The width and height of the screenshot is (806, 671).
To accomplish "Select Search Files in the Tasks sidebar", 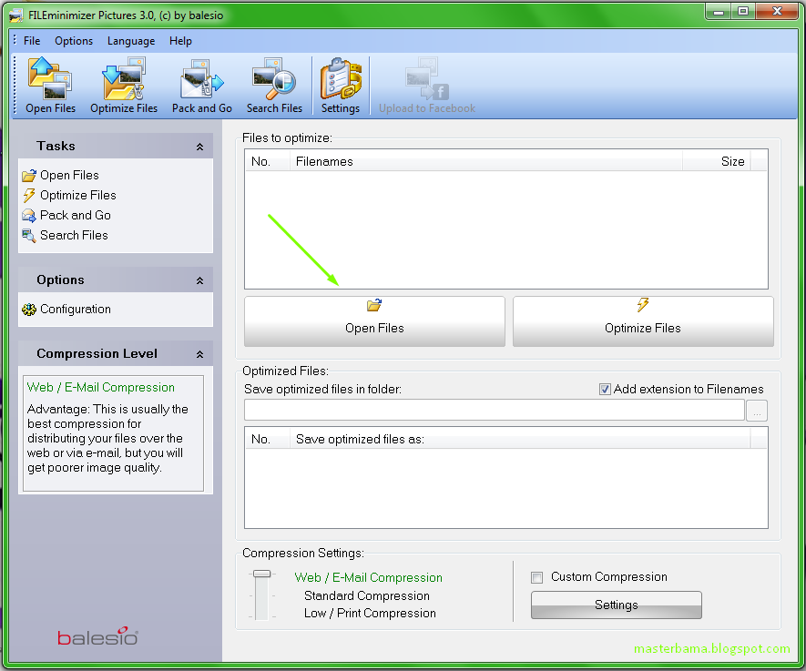I will (x=73, y=235).
